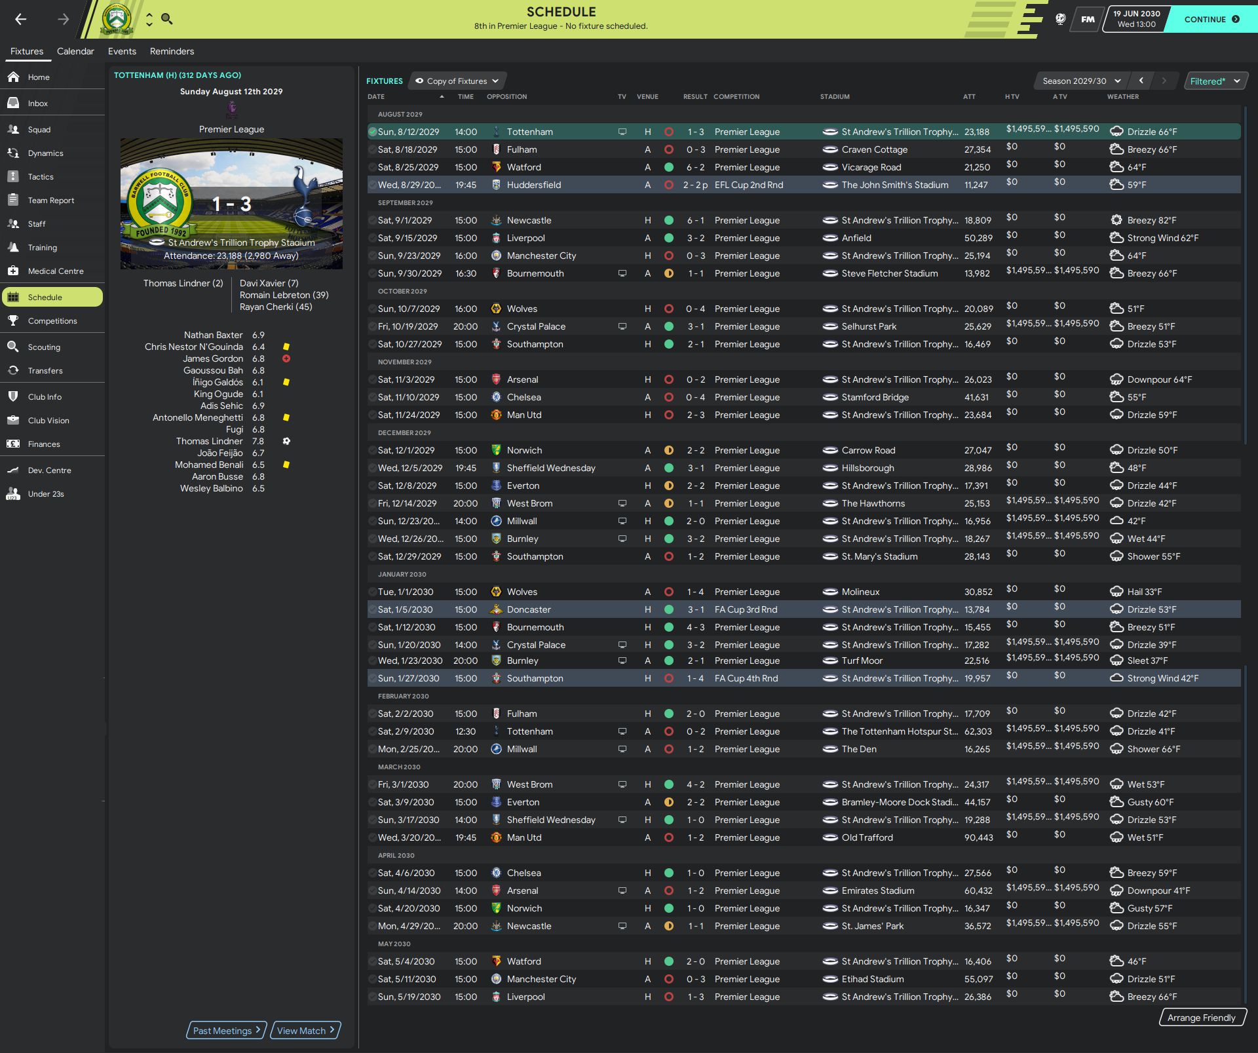Sort by ATT column header
The image size is (1258, 1053).
(969, 96)
